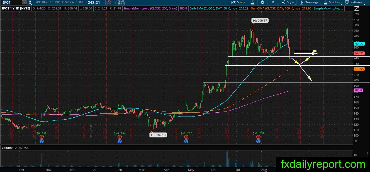This screenshot has height=172, width=370.
Task: Click the O: 259.31 open value
Action: click(x=55, y=8)
